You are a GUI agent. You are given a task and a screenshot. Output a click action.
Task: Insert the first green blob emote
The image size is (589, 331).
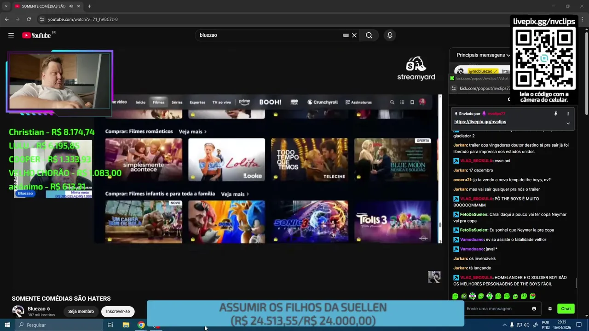pos(455,297)
